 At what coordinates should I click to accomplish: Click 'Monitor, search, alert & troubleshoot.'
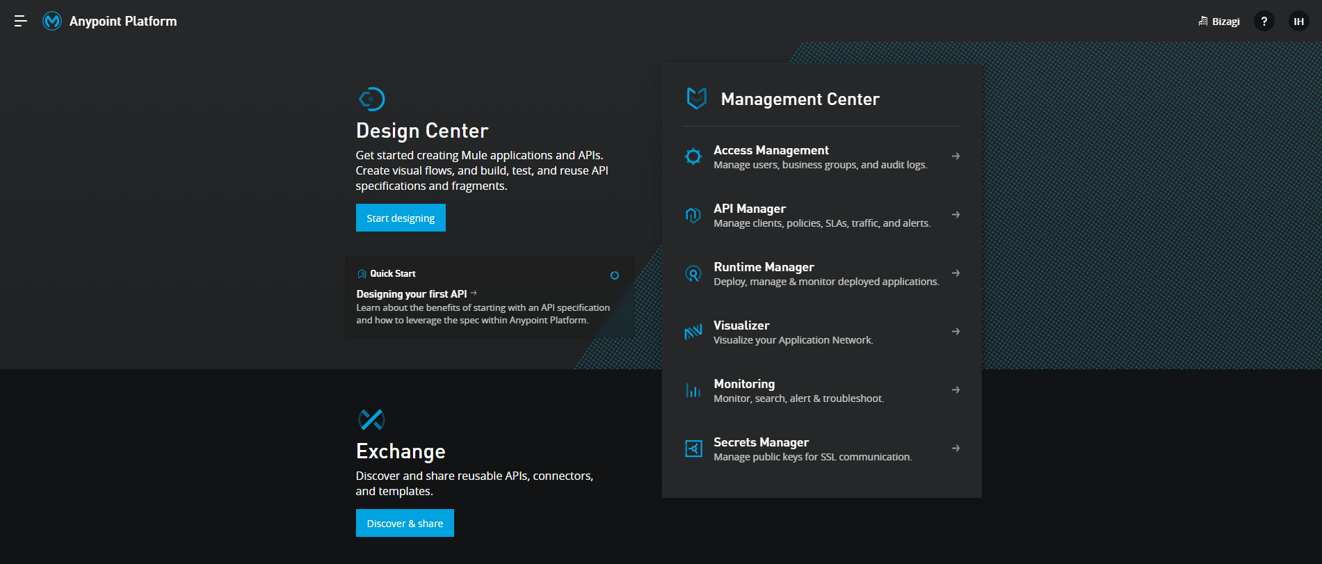click(798, 398)
